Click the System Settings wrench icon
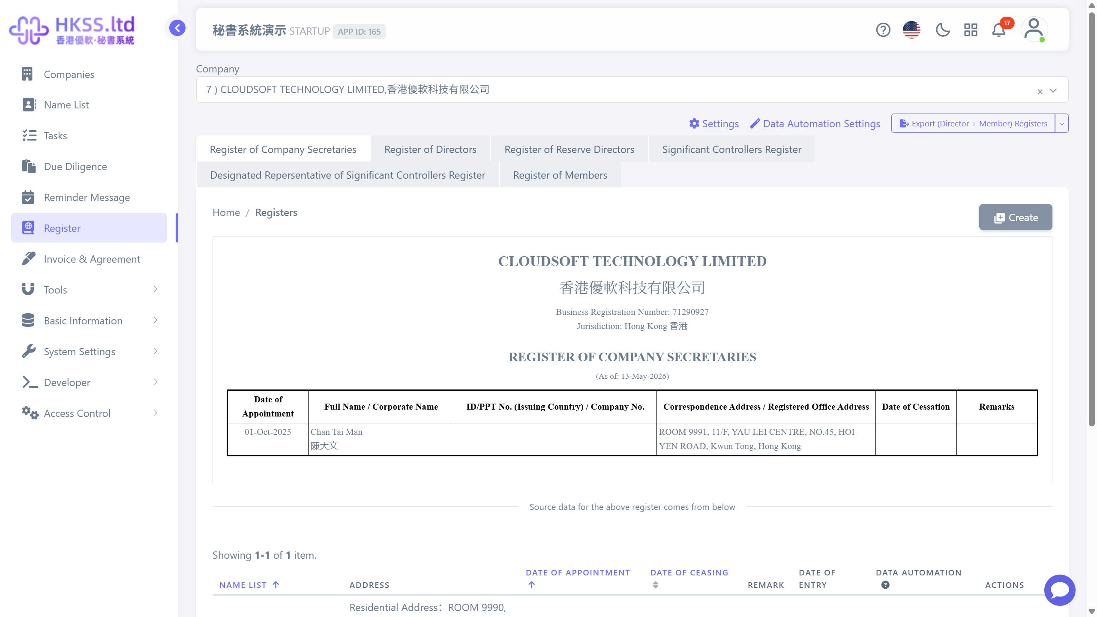The width and height of the screenshot is (1097, 617). tap(28, 351)
